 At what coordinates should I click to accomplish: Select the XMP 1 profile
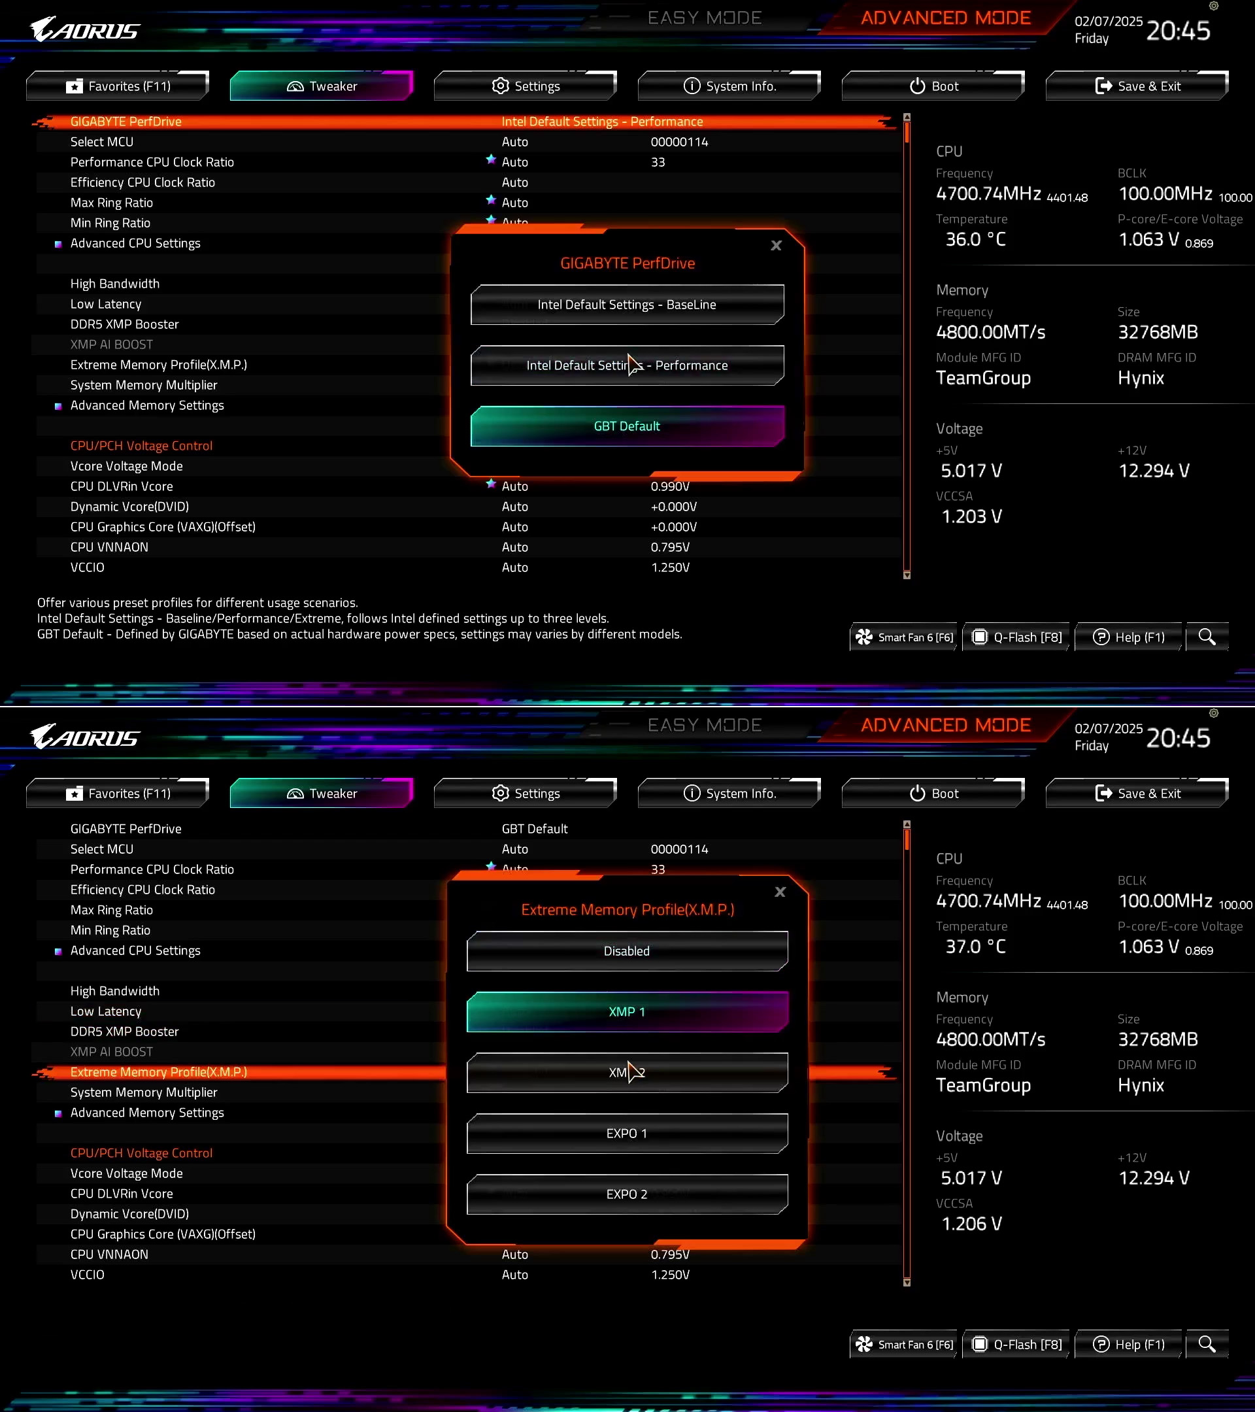pos(626,1012)
